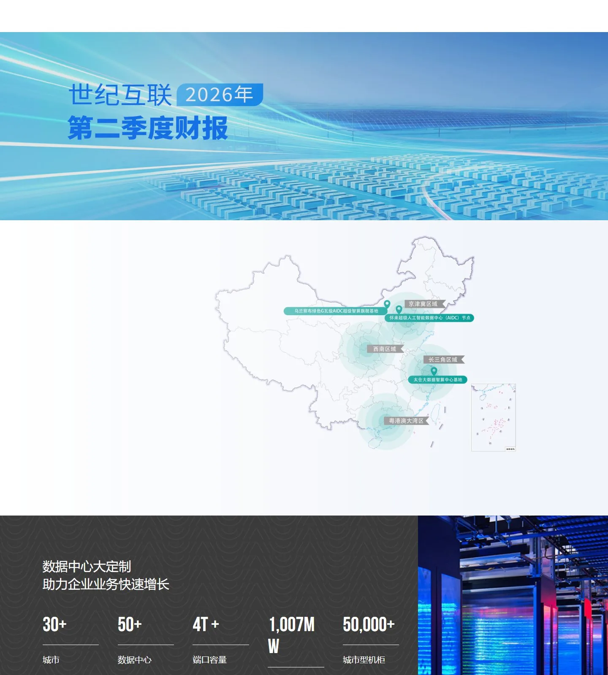Click the 50,000+ statistic

click(369, 624)
